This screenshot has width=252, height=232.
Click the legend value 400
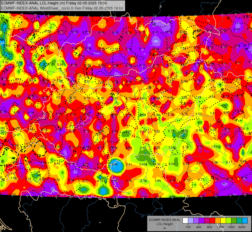pos(199,227)
